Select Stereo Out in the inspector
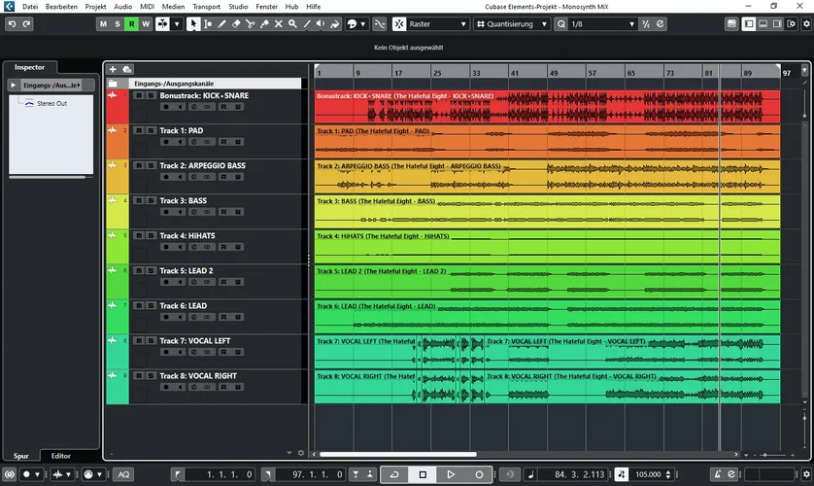 click(x=51, y=103)
